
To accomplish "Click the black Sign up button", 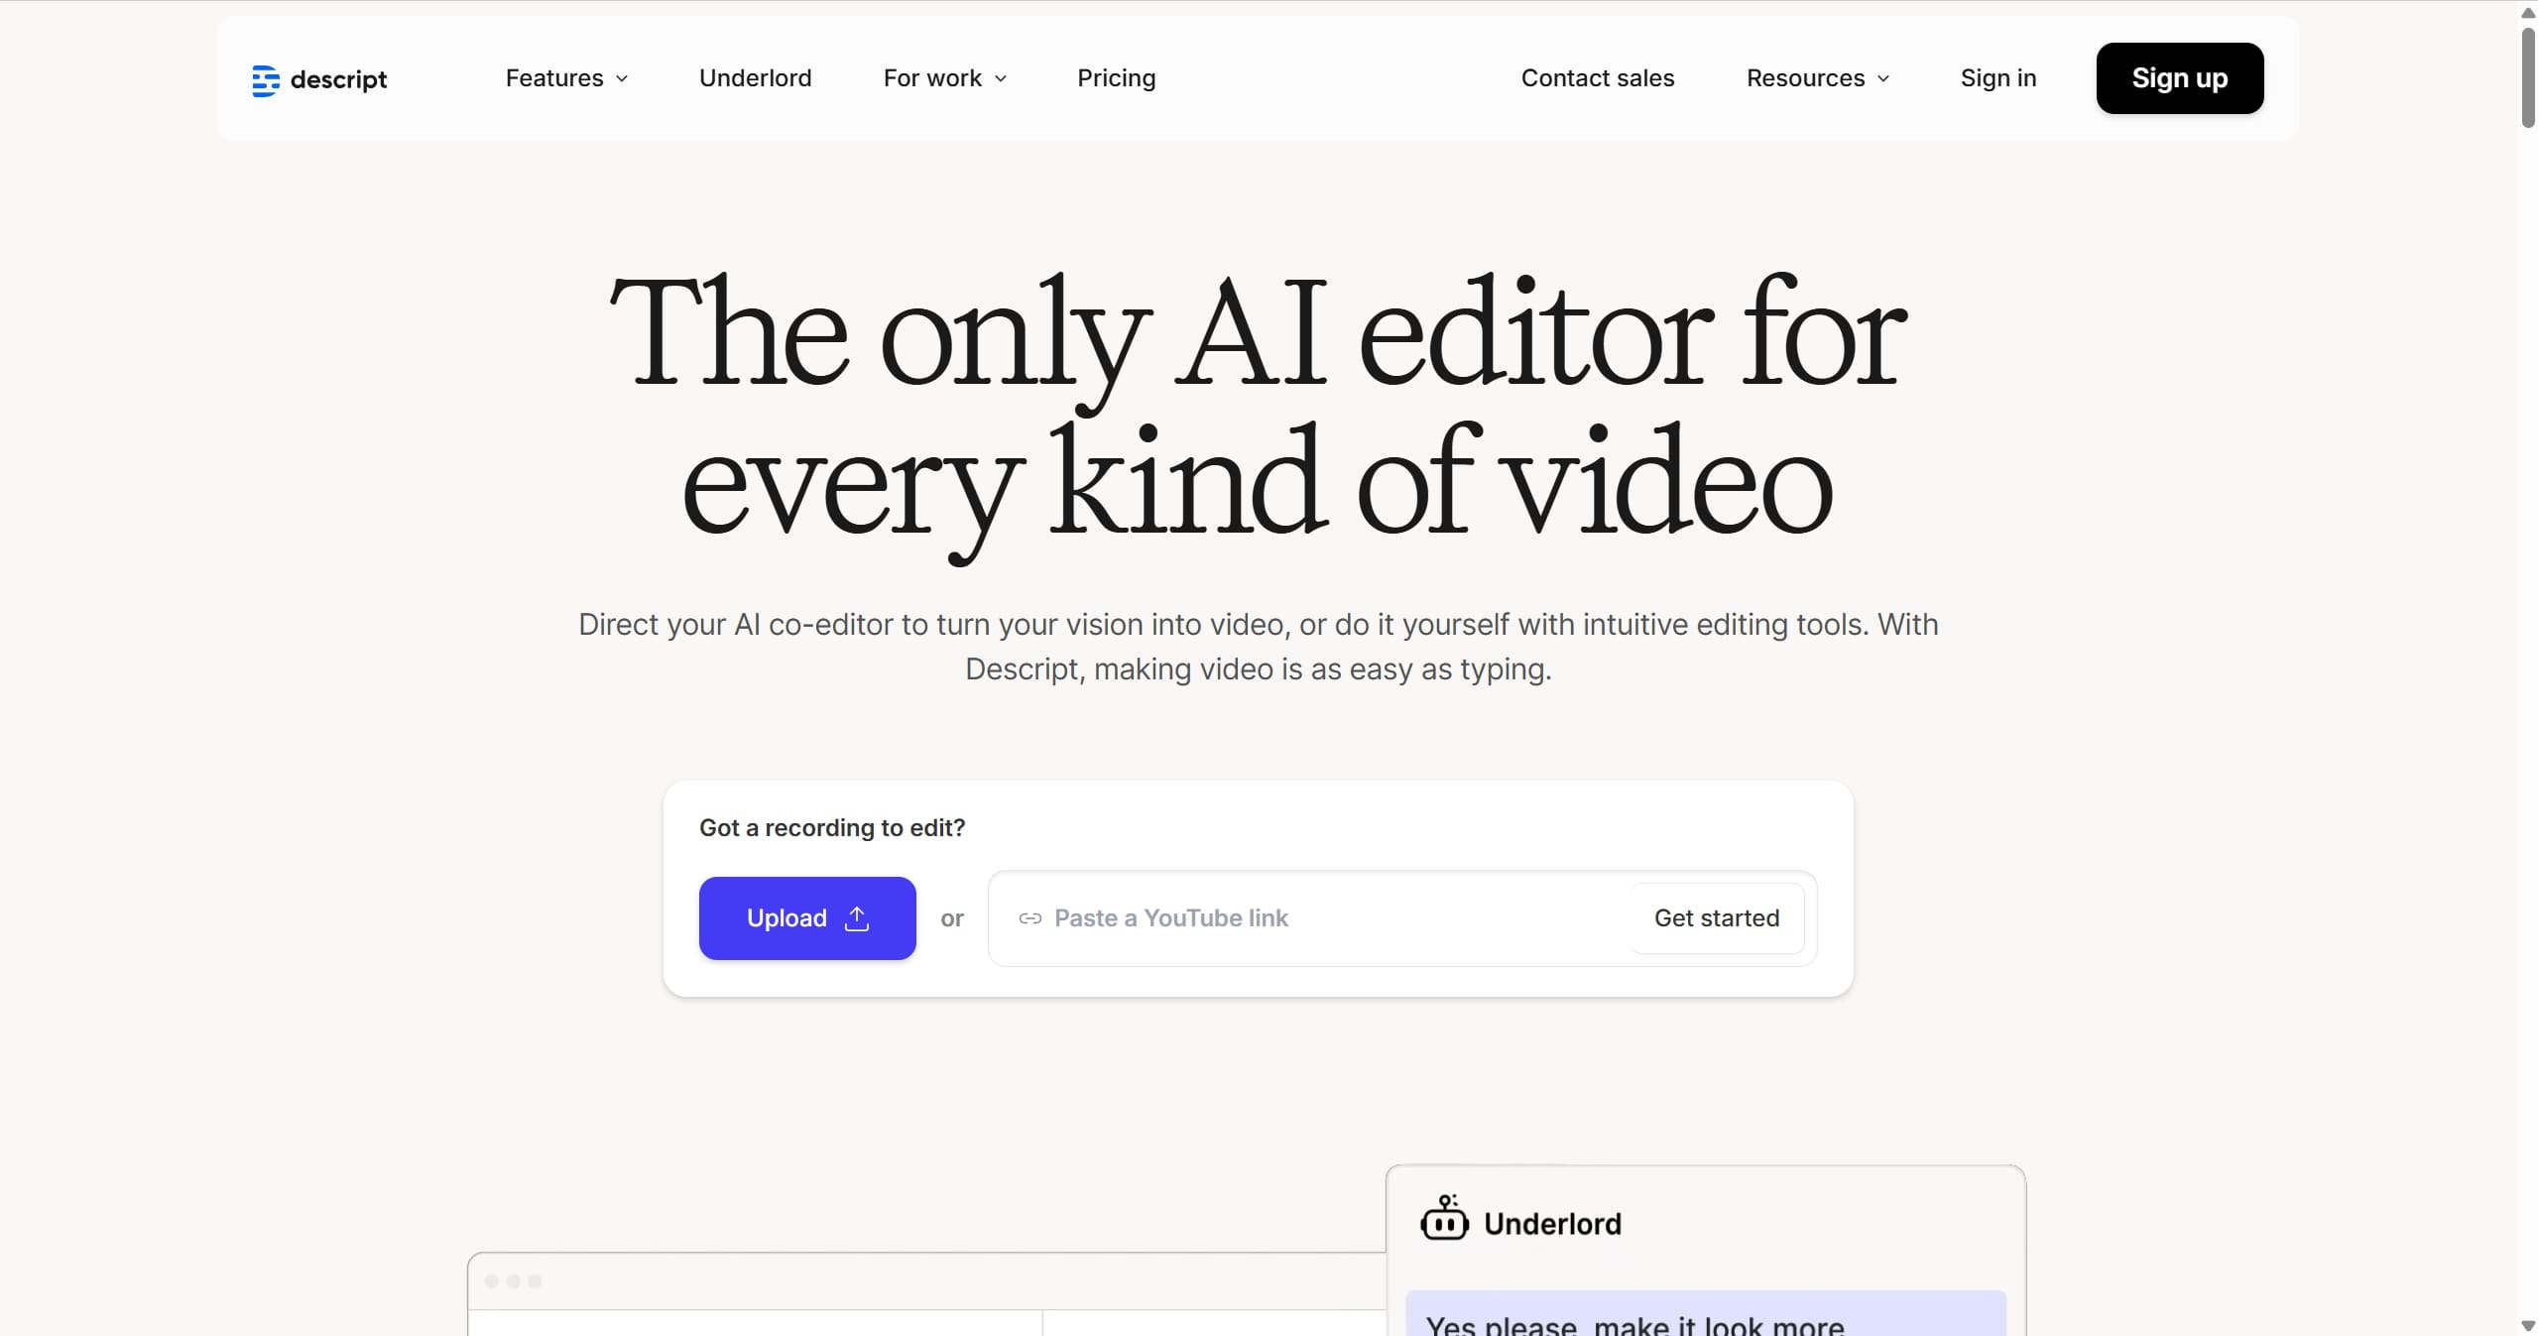I will pos(2179,78).
